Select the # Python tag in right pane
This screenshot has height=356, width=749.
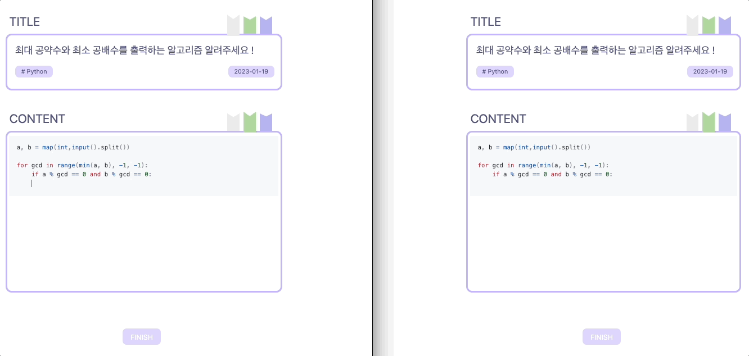495,71
